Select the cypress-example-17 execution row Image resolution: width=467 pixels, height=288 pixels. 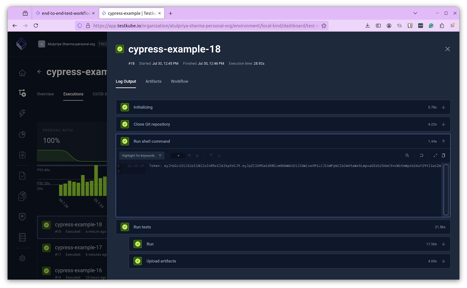point(72,250)
